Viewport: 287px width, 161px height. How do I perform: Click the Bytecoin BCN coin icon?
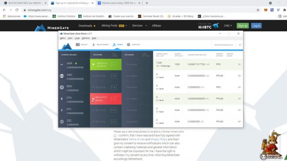coord(62,88)
